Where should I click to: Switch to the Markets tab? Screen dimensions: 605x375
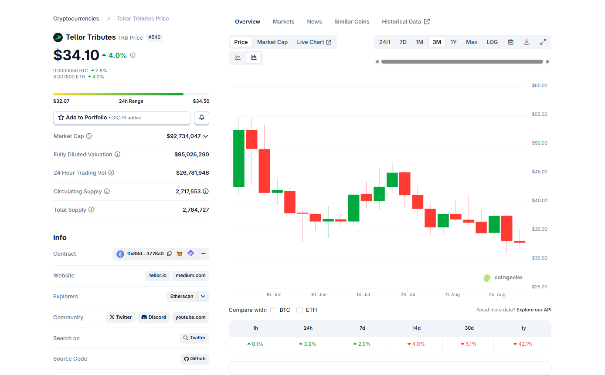click(283, 21)
